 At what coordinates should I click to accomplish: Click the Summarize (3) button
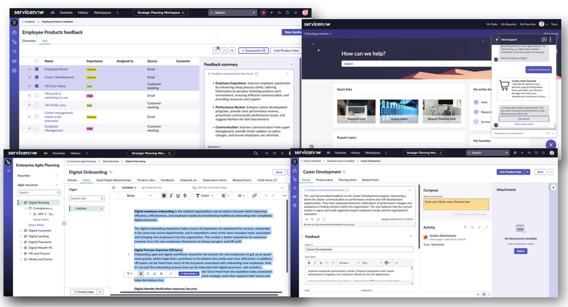coord(254,51)
